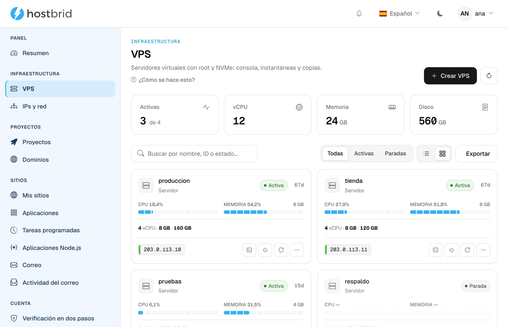Open Aplicaciones in the sidebar
This screenshot has height=327, width=508.
coord(60,213)
